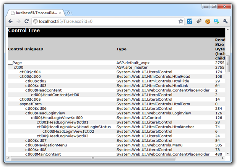Close the localhost:85 tab
Image resolution: width=237 pixels, height=167 pixels.
click(x=60, y=13)
